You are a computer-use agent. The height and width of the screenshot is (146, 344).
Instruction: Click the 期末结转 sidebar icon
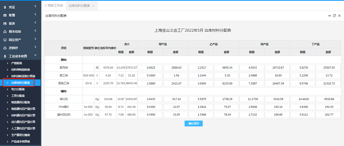[5, 32]
